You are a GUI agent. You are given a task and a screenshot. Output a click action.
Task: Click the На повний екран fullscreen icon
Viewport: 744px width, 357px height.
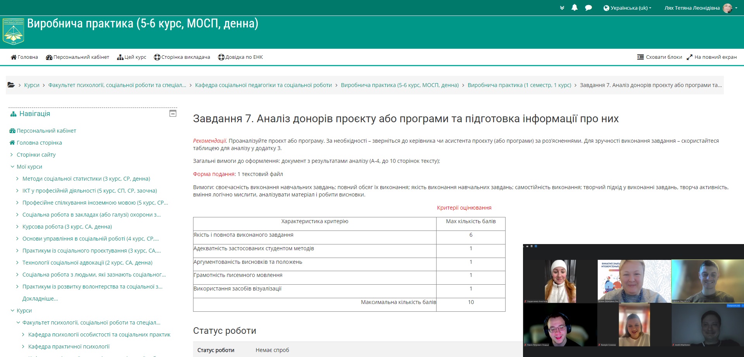690,57
